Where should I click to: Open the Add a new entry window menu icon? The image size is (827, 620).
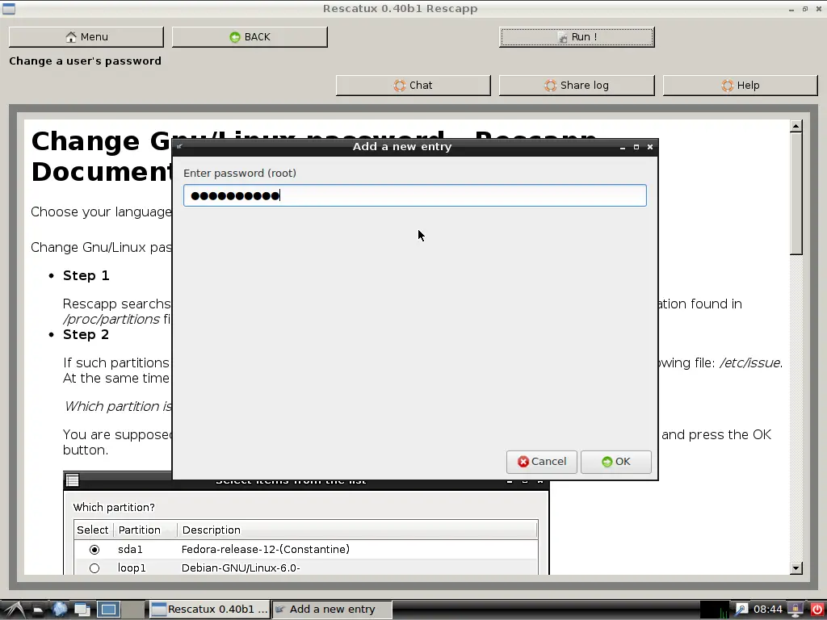click(x=180, y=147)
